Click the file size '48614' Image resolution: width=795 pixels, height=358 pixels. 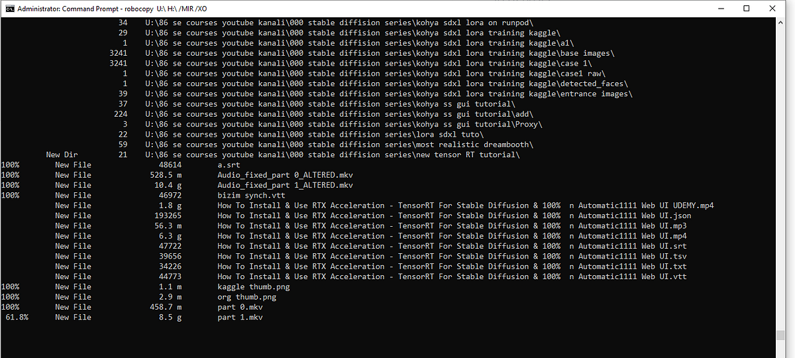[170, 165]
